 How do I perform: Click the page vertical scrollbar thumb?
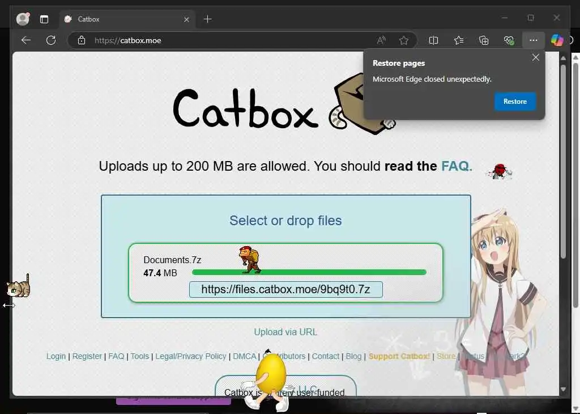pos(563,161)
